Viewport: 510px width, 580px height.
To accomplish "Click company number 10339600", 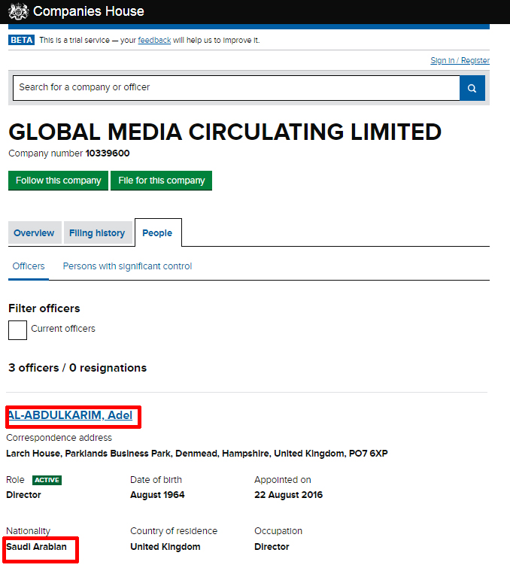I will 108,153.
